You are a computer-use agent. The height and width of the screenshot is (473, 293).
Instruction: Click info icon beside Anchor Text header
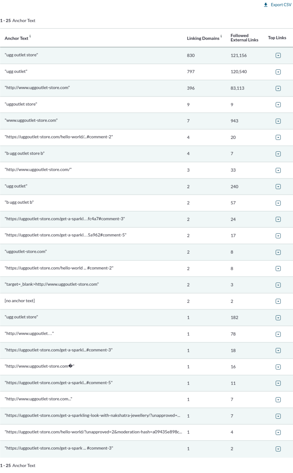tap(30, 36)
